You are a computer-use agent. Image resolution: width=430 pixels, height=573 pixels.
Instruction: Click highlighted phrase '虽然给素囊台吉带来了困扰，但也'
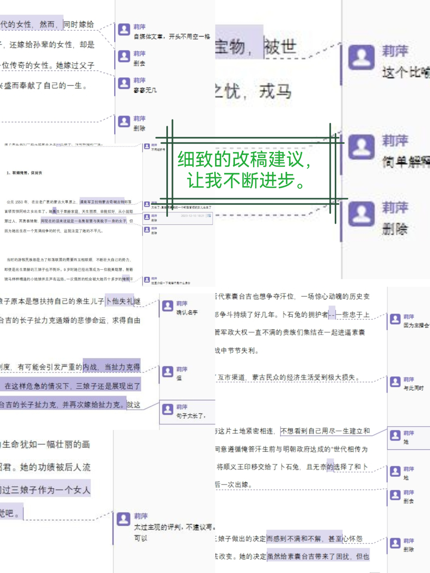pyautogui.click(x=318, y=557)
